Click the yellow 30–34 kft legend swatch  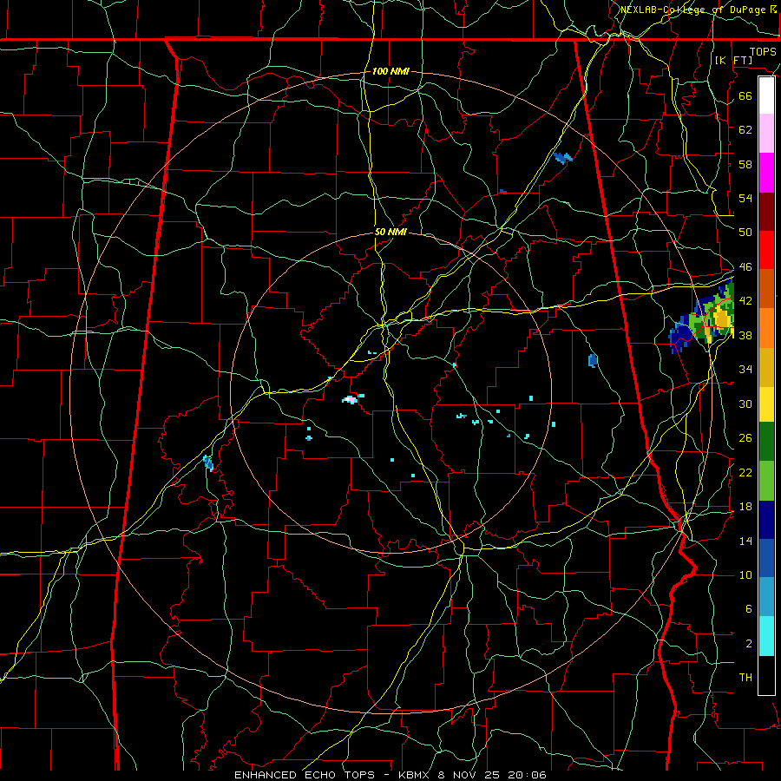(x=766, y=404)
